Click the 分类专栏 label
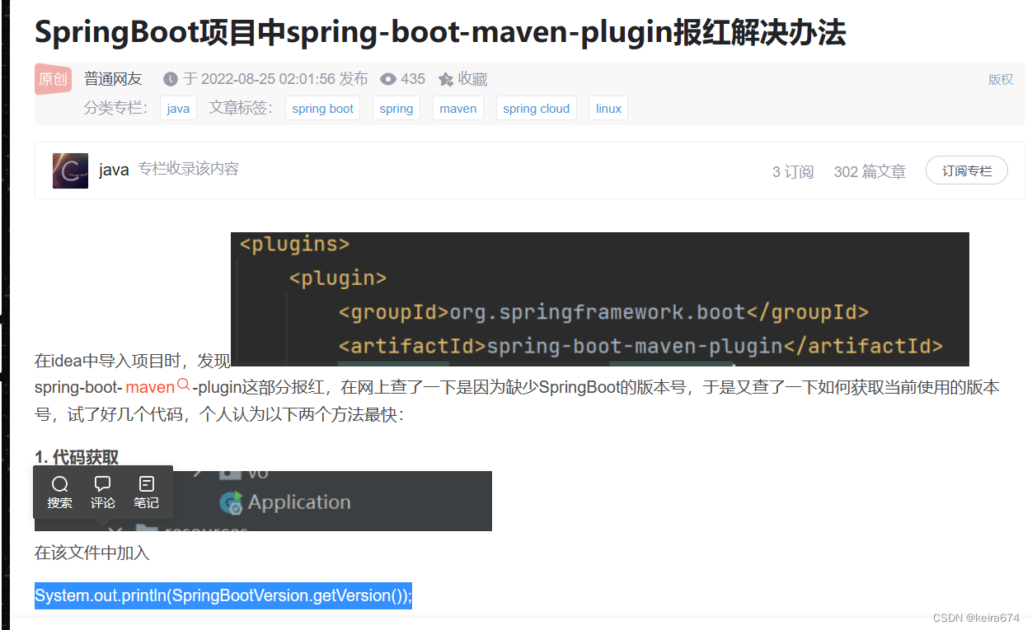Screen dimensions: 1032x630 coord(115,108)
